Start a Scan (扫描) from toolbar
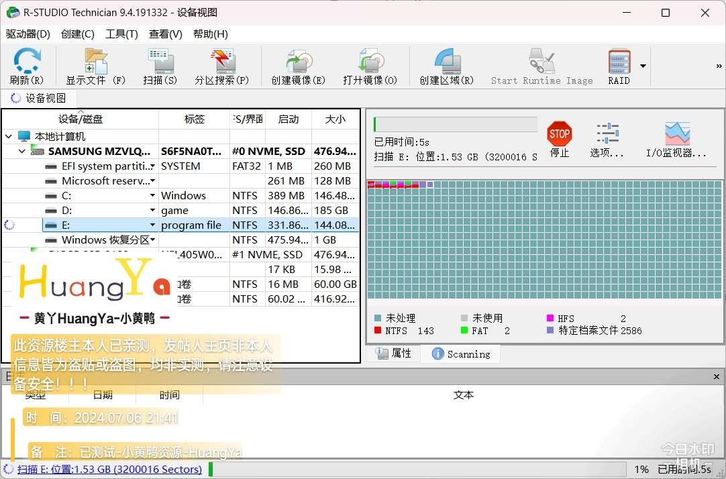The image size is (726, 479). pos(160,66)
